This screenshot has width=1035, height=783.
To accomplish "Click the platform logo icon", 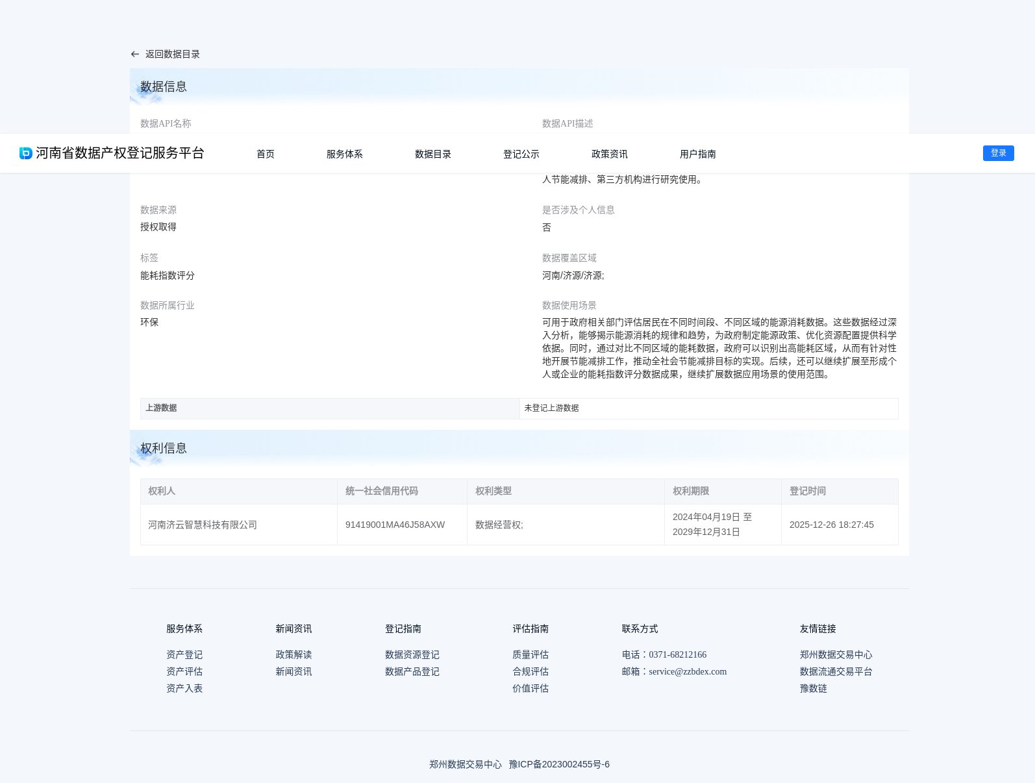I will coord(26,153).
